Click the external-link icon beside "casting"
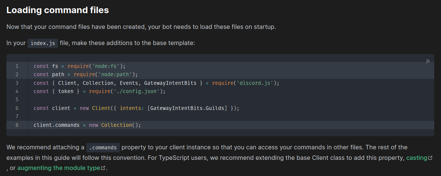441x176 pixels. click(430, 158)
